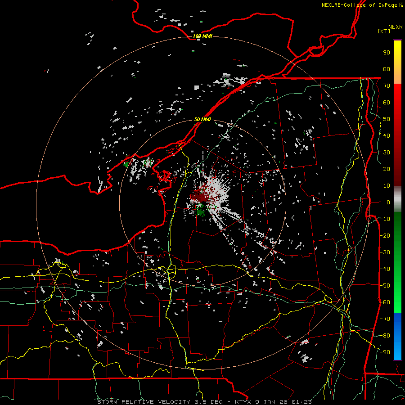Click the yellow top segment of the velocity scale
The image size is (405, 405).
click(x=397, y=62)
